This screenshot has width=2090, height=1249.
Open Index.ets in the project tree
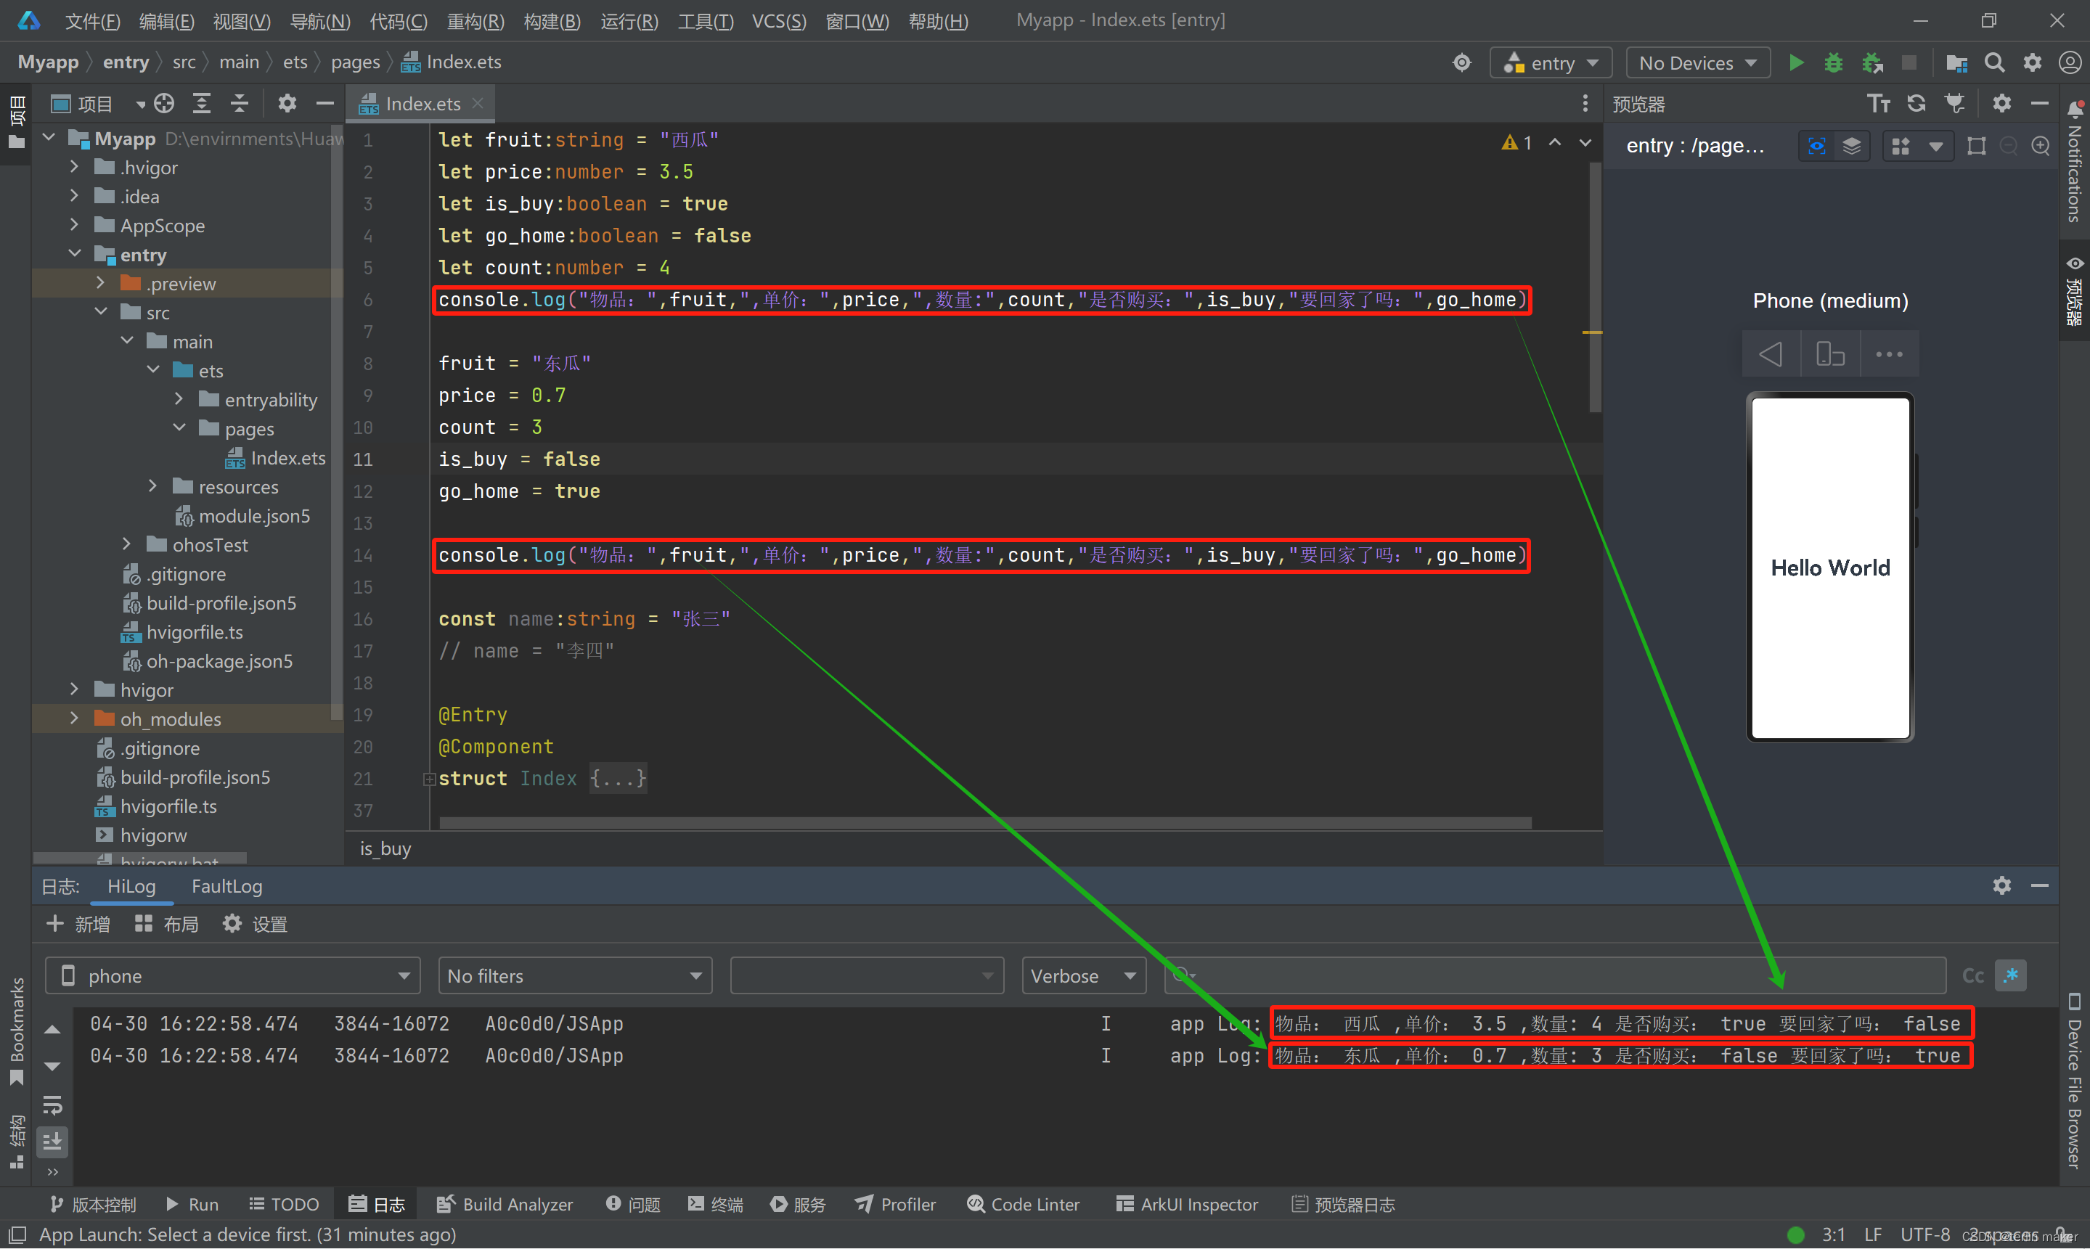287,458
